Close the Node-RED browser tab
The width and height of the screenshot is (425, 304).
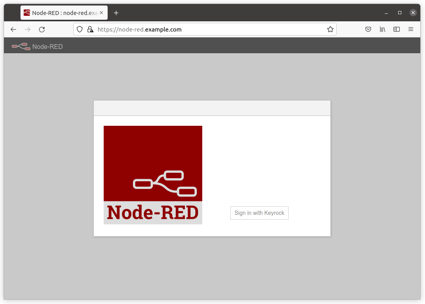101,13
